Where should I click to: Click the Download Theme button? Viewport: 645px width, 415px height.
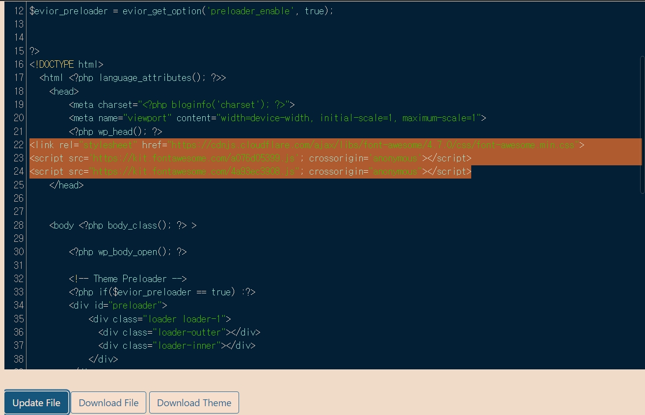[194, 403]
